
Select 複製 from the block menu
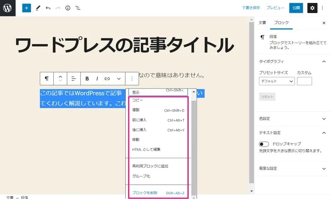pyautogui.click(x=136, y=110)
